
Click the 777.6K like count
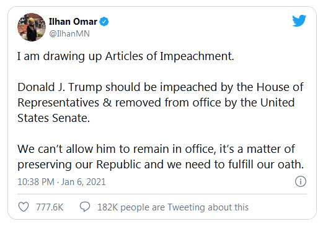(x=50, y=207)
